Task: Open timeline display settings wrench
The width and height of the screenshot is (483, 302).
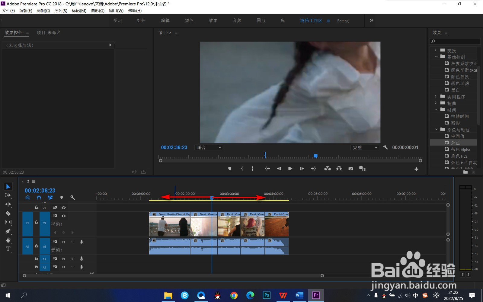Action: tap(72, 198)
